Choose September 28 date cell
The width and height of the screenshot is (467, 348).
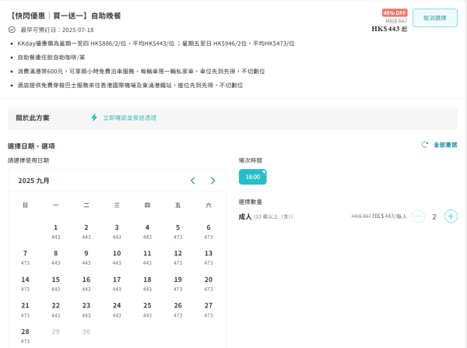point(25,336)
